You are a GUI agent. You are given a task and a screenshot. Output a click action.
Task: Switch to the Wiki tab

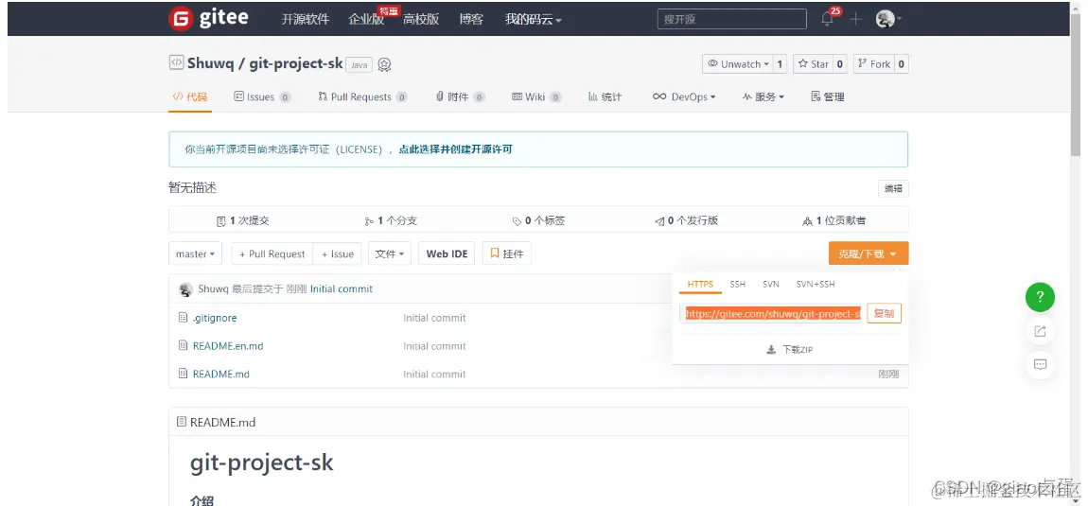[x=535, y=97]
